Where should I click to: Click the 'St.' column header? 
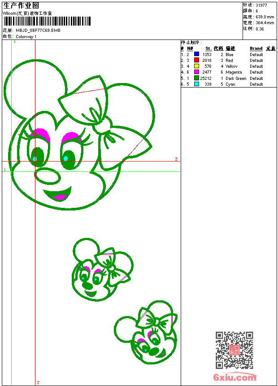tap(208, 48)
